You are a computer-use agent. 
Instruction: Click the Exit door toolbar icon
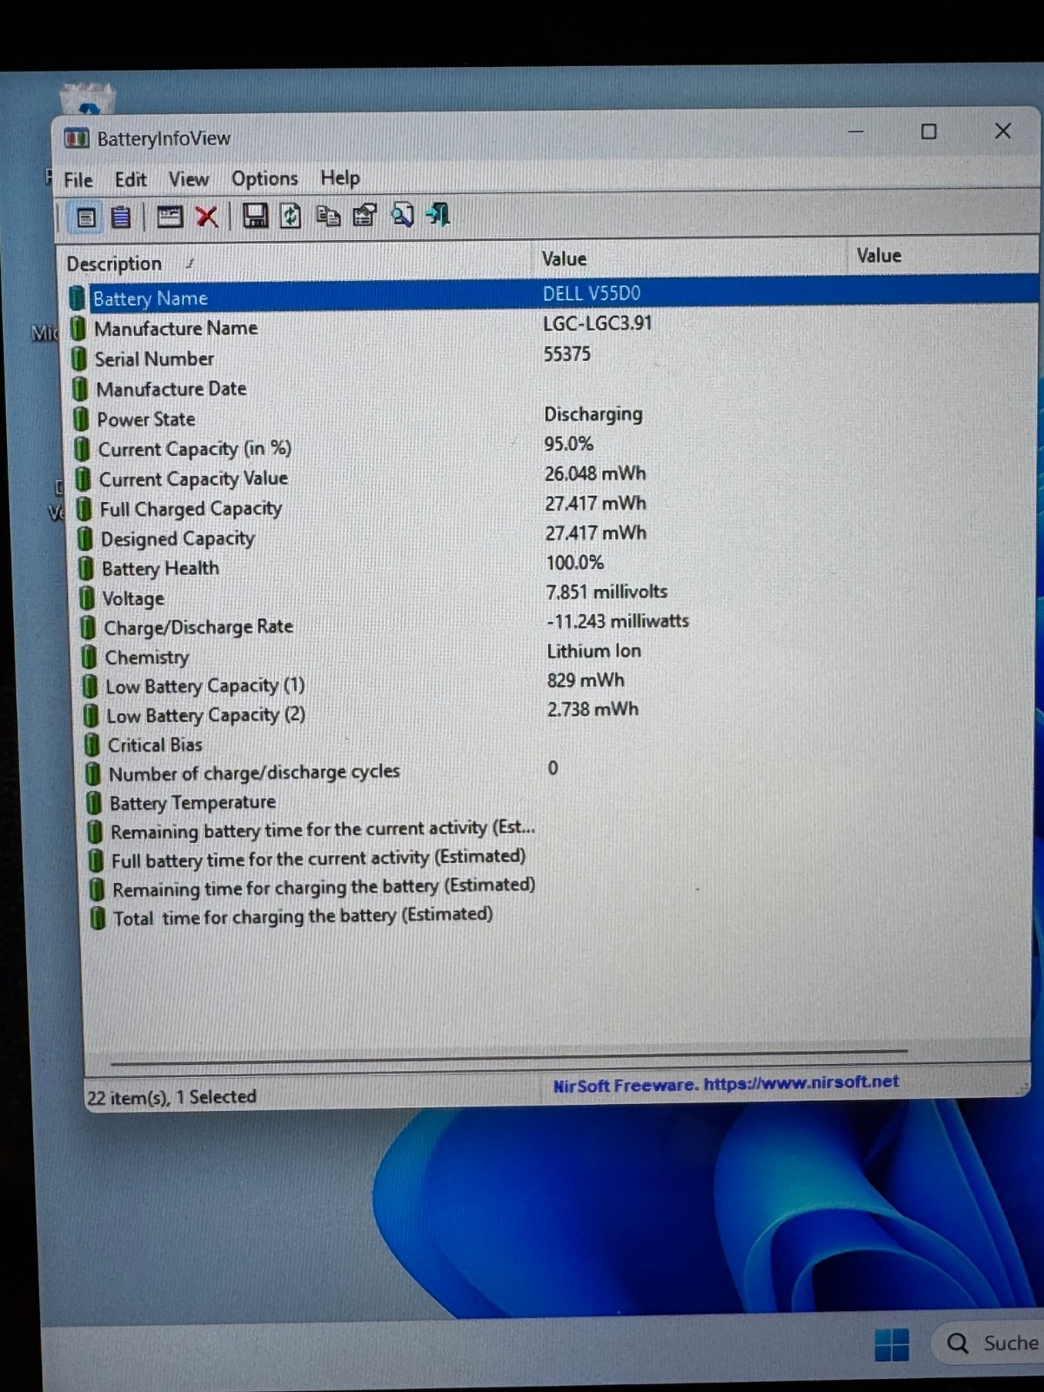pyautogui.click(x=438, y=214)
